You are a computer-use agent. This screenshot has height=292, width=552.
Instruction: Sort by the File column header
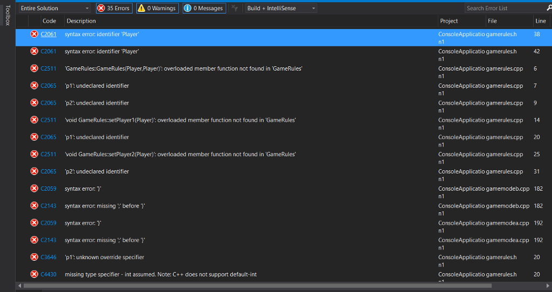[x=492, y=21]
